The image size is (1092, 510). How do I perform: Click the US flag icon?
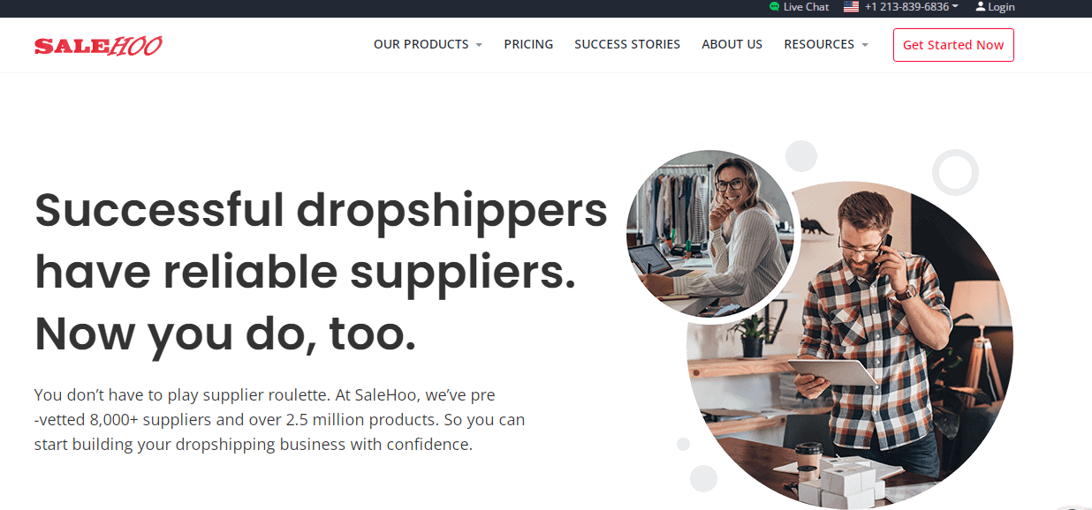tap(851, 7)
